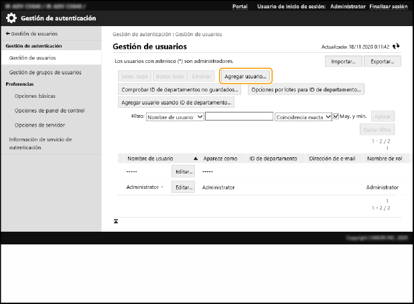Toggle the May. y mín. checkbox
The width and height of the screenshot is (414, 304).
(337, 117)
